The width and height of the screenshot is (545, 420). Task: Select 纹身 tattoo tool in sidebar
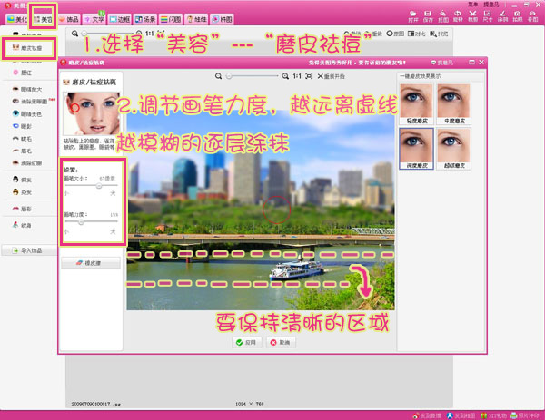point(23,225)
